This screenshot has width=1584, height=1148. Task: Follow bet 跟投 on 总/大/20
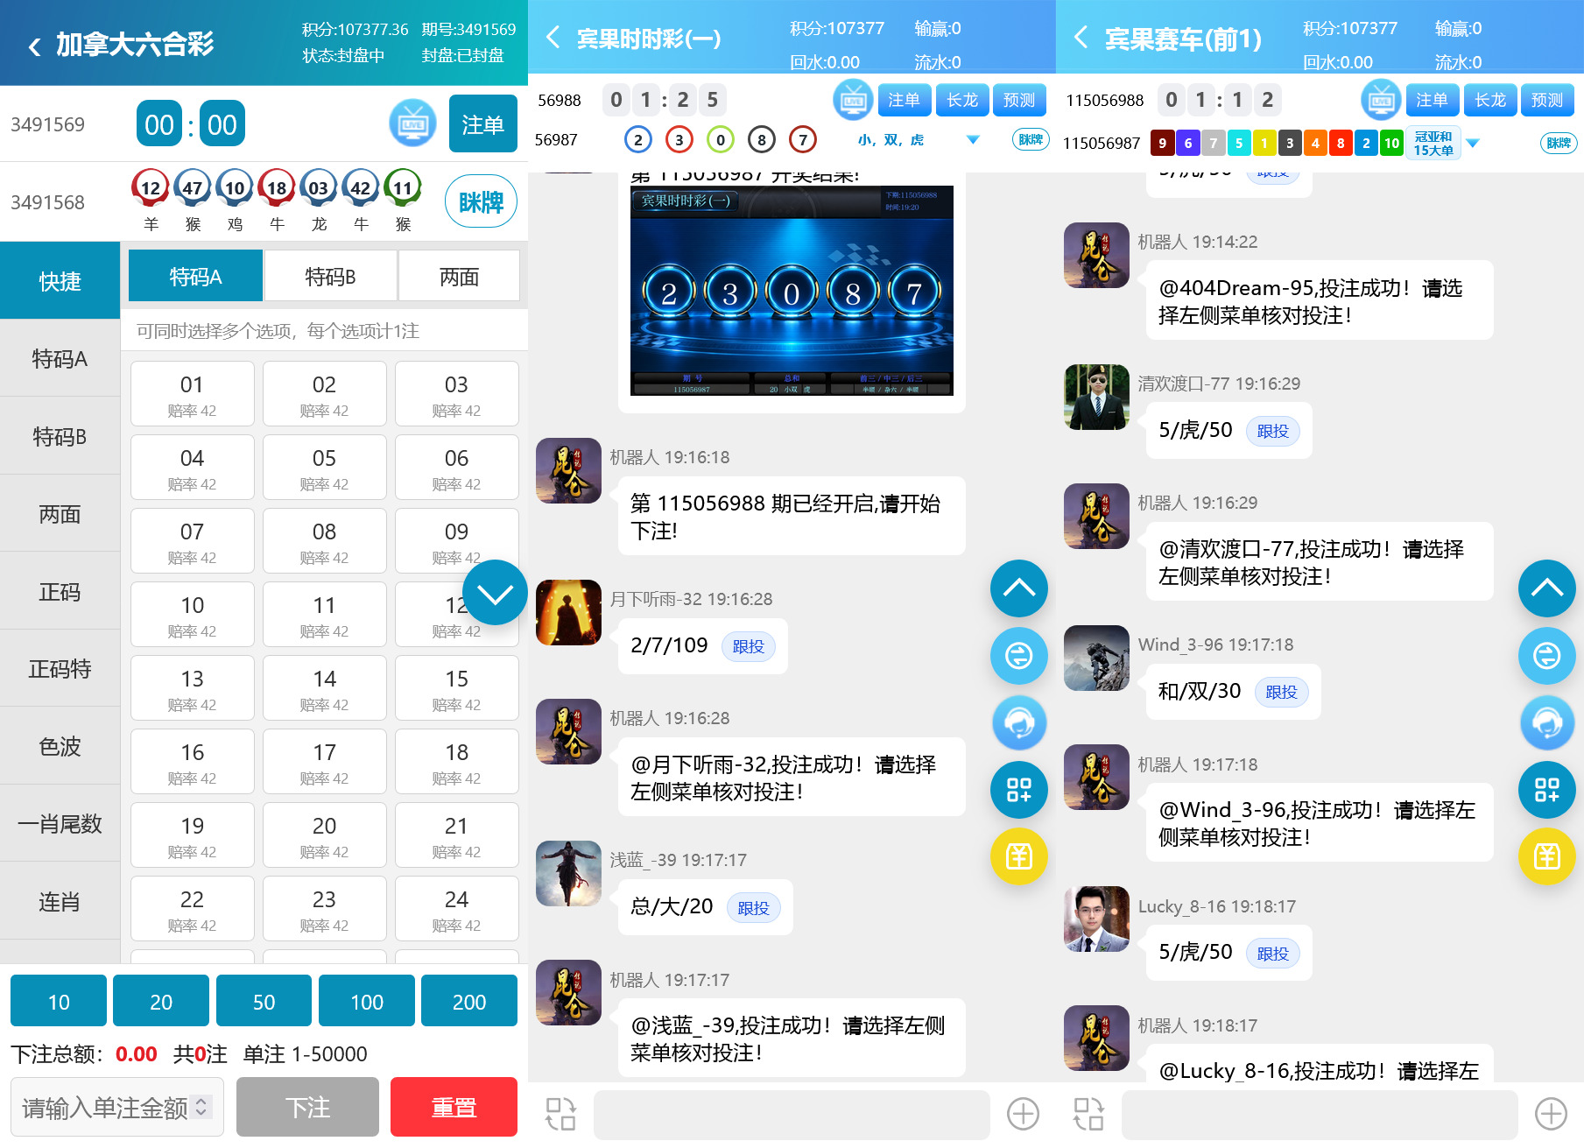[x=753, y=908]
